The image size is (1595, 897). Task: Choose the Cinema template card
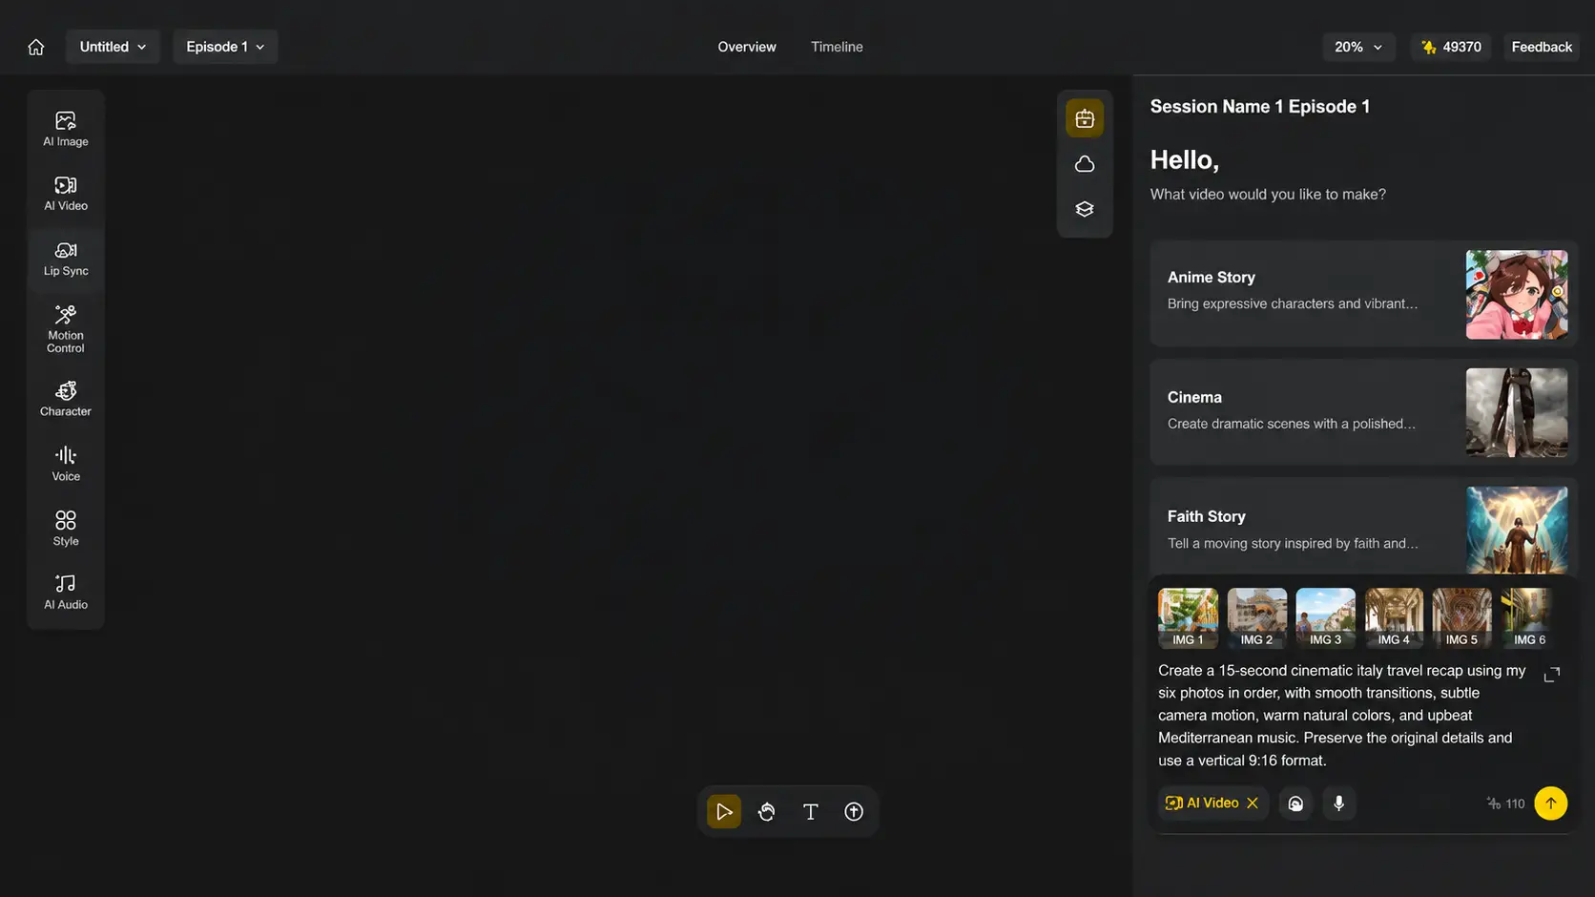[1363, 412]
